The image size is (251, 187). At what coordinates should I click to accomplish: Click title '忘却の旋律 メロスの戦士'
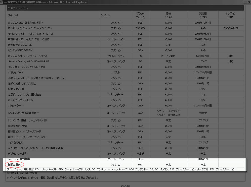(22, 84)
